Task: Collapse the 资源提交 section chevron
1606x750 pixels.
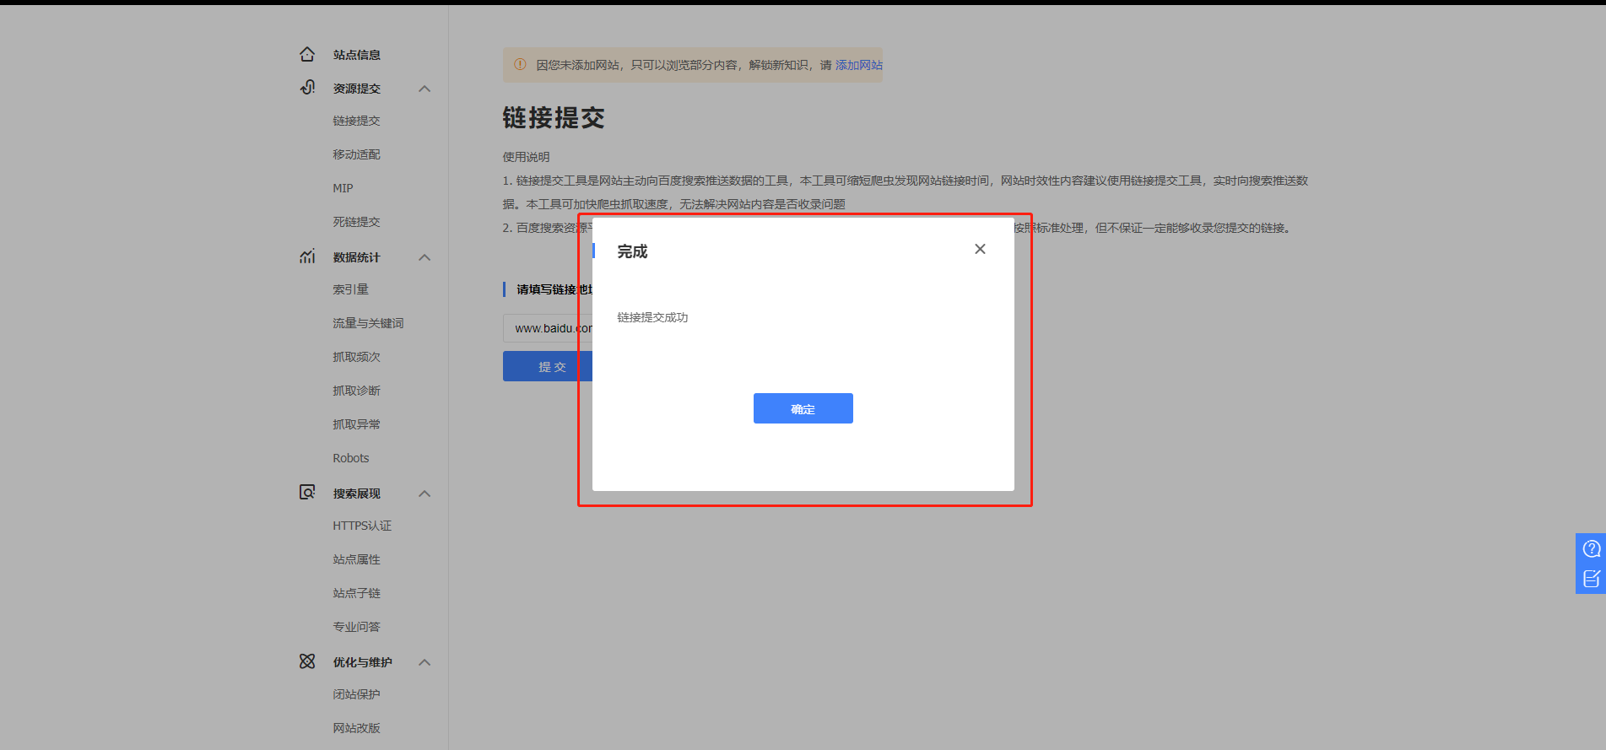Action: 424,89
